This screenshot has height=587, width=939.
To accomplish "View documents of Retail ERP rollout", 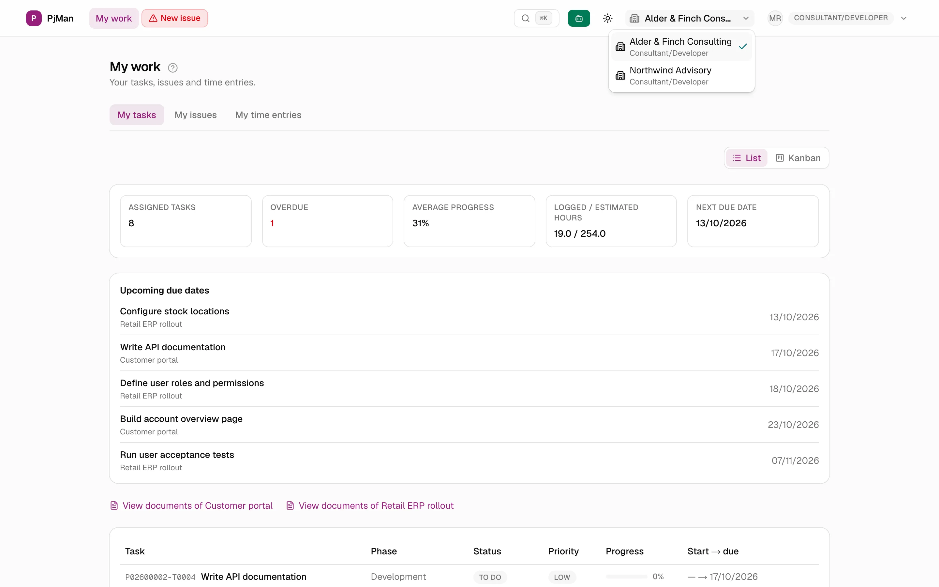I will coord(370,505).
